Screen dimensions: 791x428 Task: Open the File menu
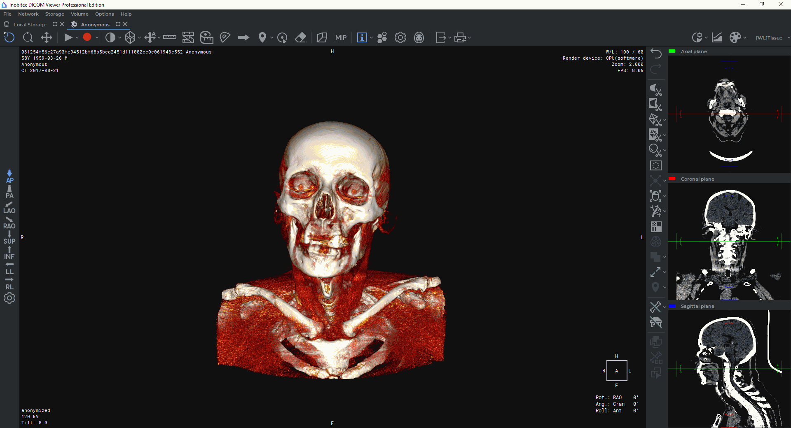click(7, 14)
